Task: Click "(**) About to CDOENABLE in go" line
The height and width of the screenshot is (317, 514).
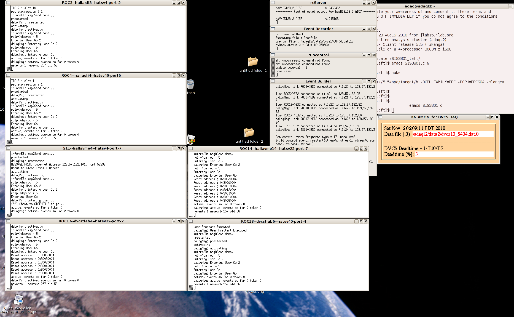Action: pyautogui.click(x=38, y=204)
